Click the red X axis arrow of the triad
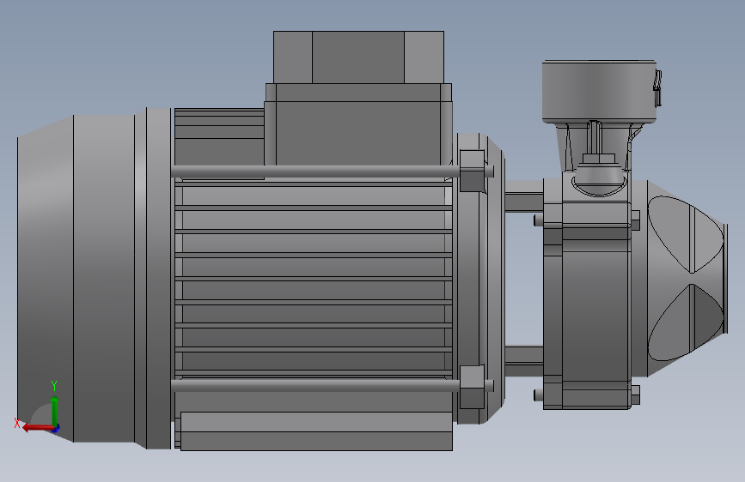Screen dimensions: 745x482 [x=37, y=428]
